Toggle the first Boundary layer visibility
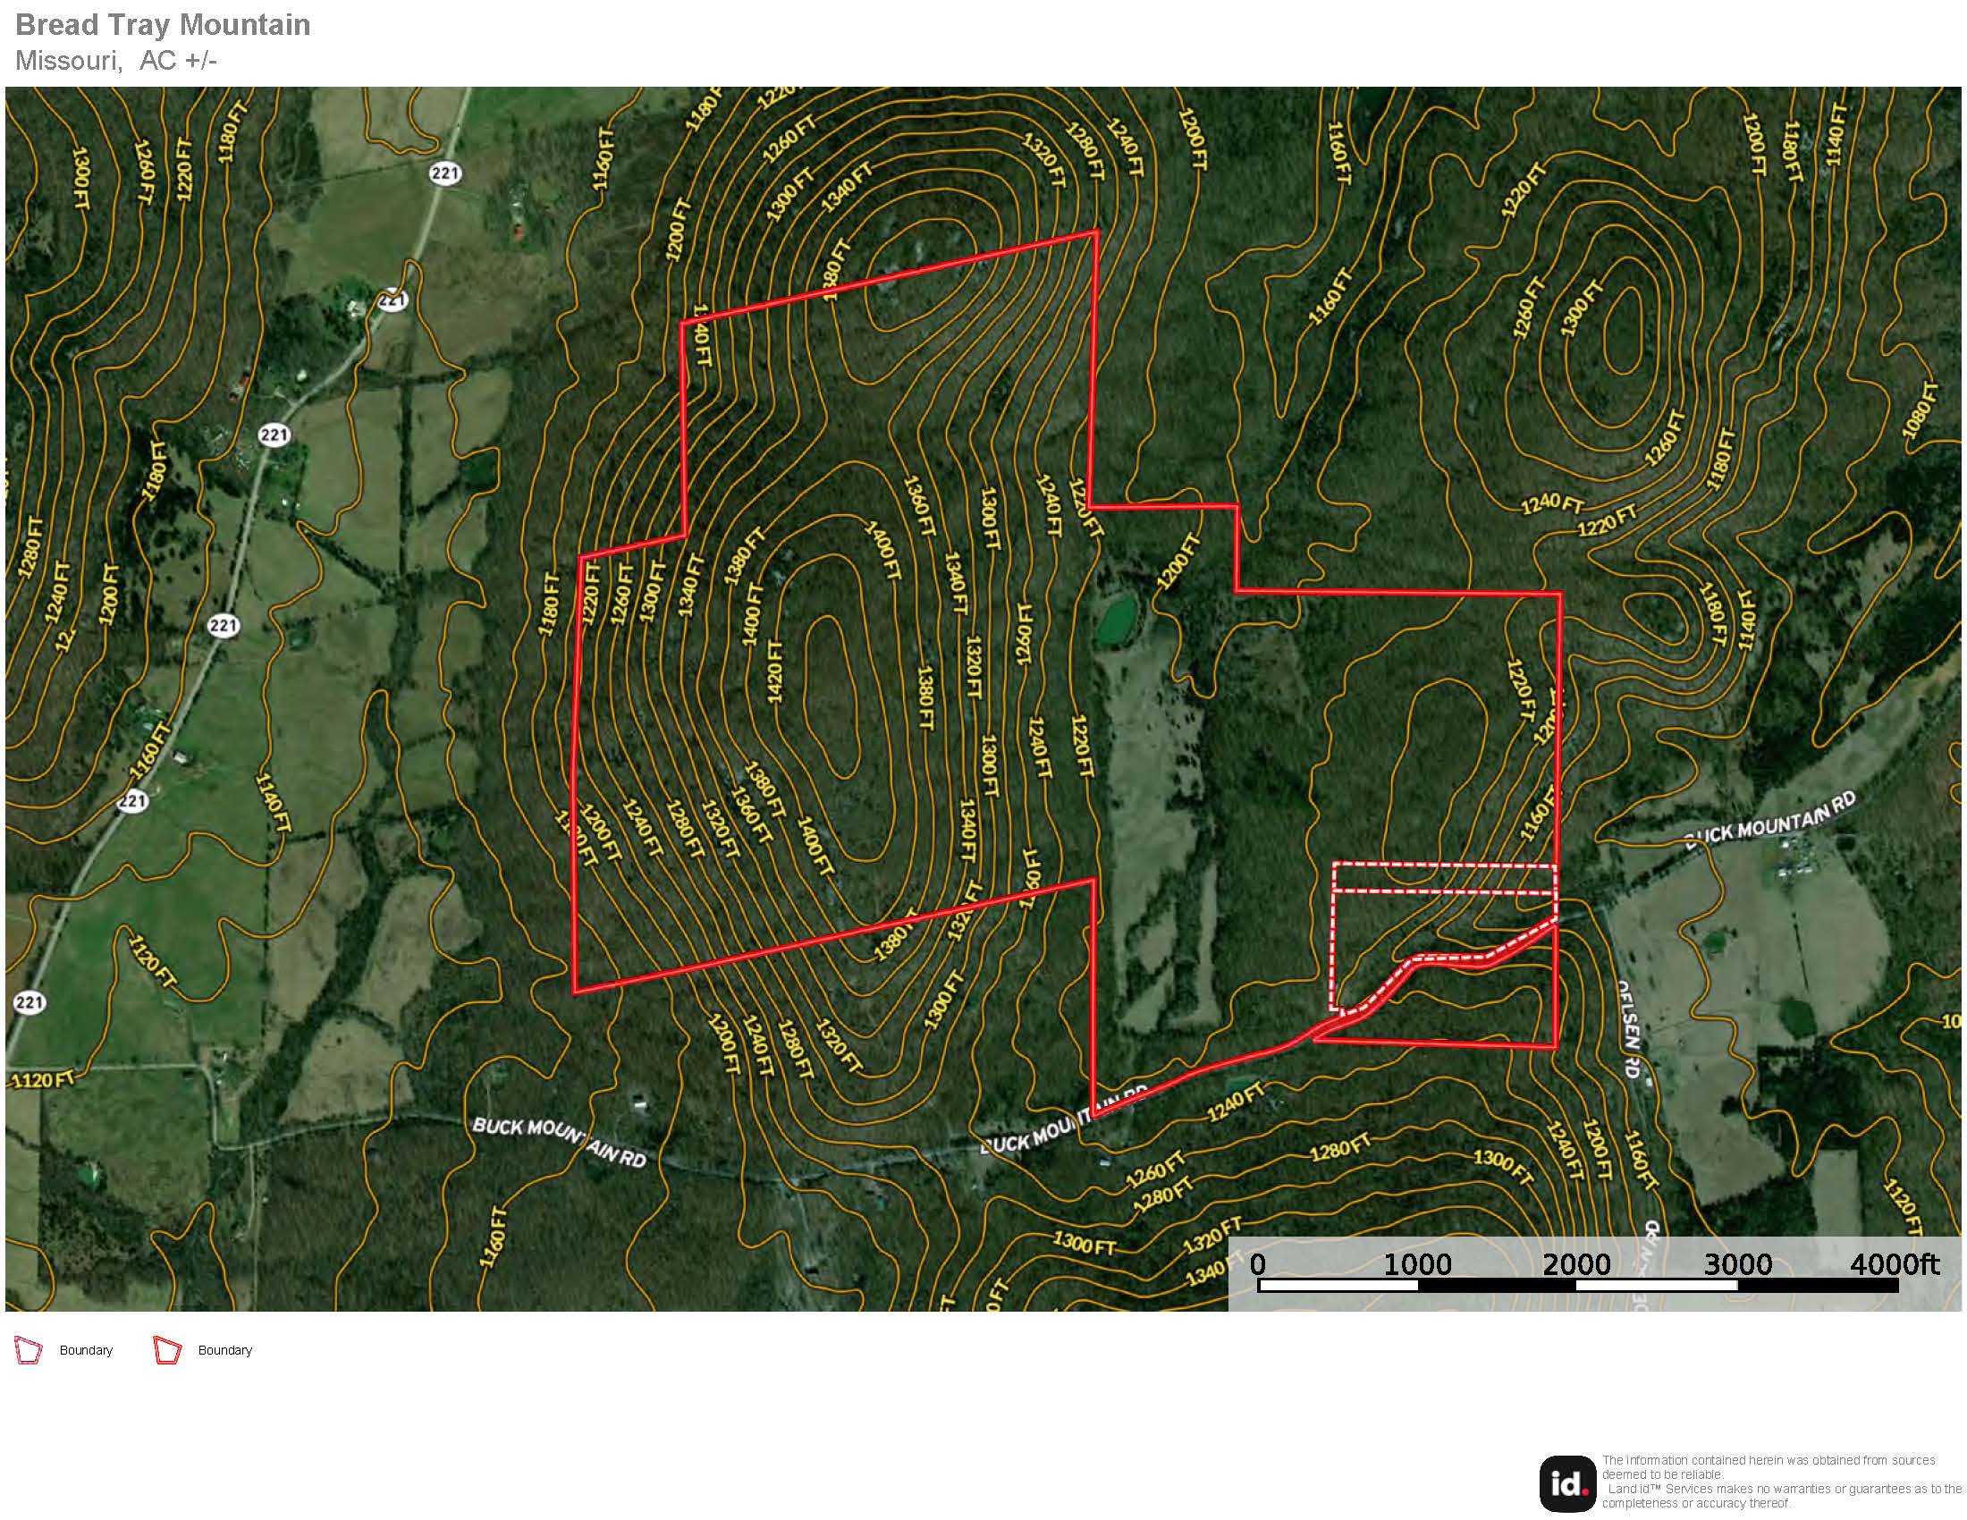Viewport: 1967px width, 1520px height. (x=27, y=1351)
